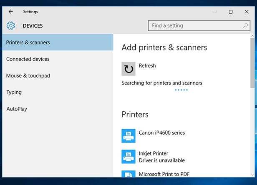Minimize the Settings window
The width and height of the screenshot is (257, 185).
pyautogui.click(x=215, y=12)
